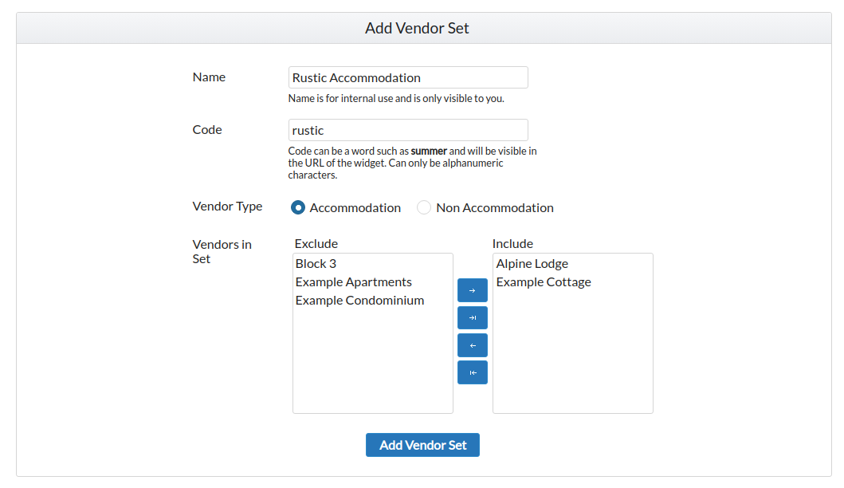This screenshot has height=488, width=844.
Task: Select Block 3 in the Exclude list
Action: 316,264
